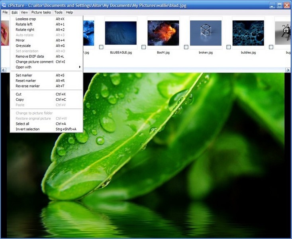Choose Invert selection entry
The width and height of the screenshot is (292, 239).
coord(46,129)
